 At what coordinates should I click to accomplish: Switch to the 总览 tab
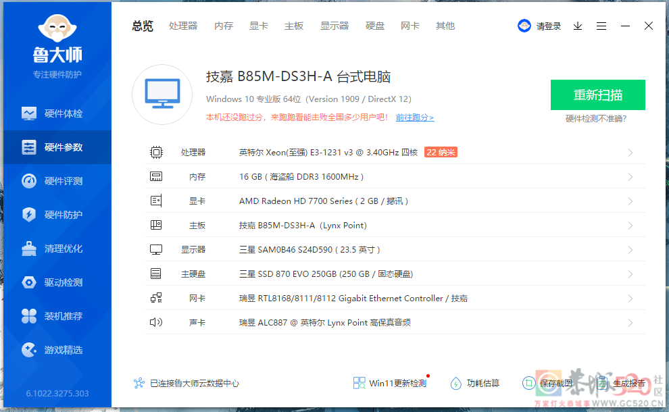point(143,26)
